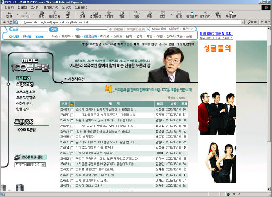Tick the checkbox for post 264686
The width and height of the screenshot is (272, 197).
click(x=72, y=137)
